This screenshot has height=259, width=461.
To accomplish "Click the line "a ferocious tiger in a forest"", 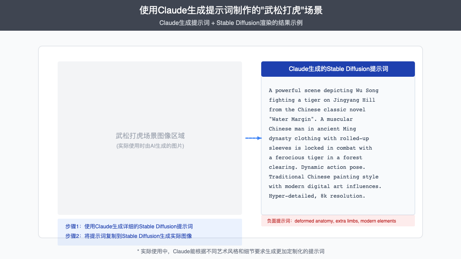I will 315,158.
